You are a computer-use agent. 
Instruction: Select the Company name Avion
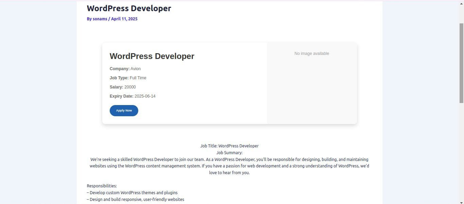coord(135,68)
